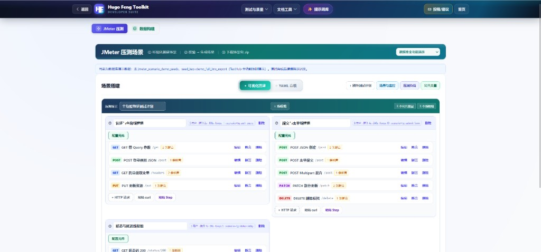The image size is (541, 252).
Task: Delete the 认证 thread group
Action: click(x=262, y=123)
